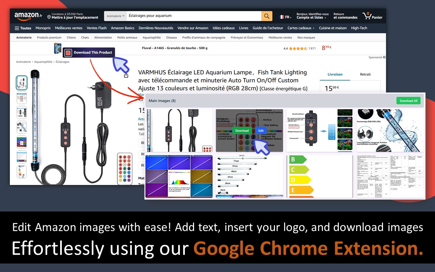Open Vendre sur Amazon nav item

point(193,28)
